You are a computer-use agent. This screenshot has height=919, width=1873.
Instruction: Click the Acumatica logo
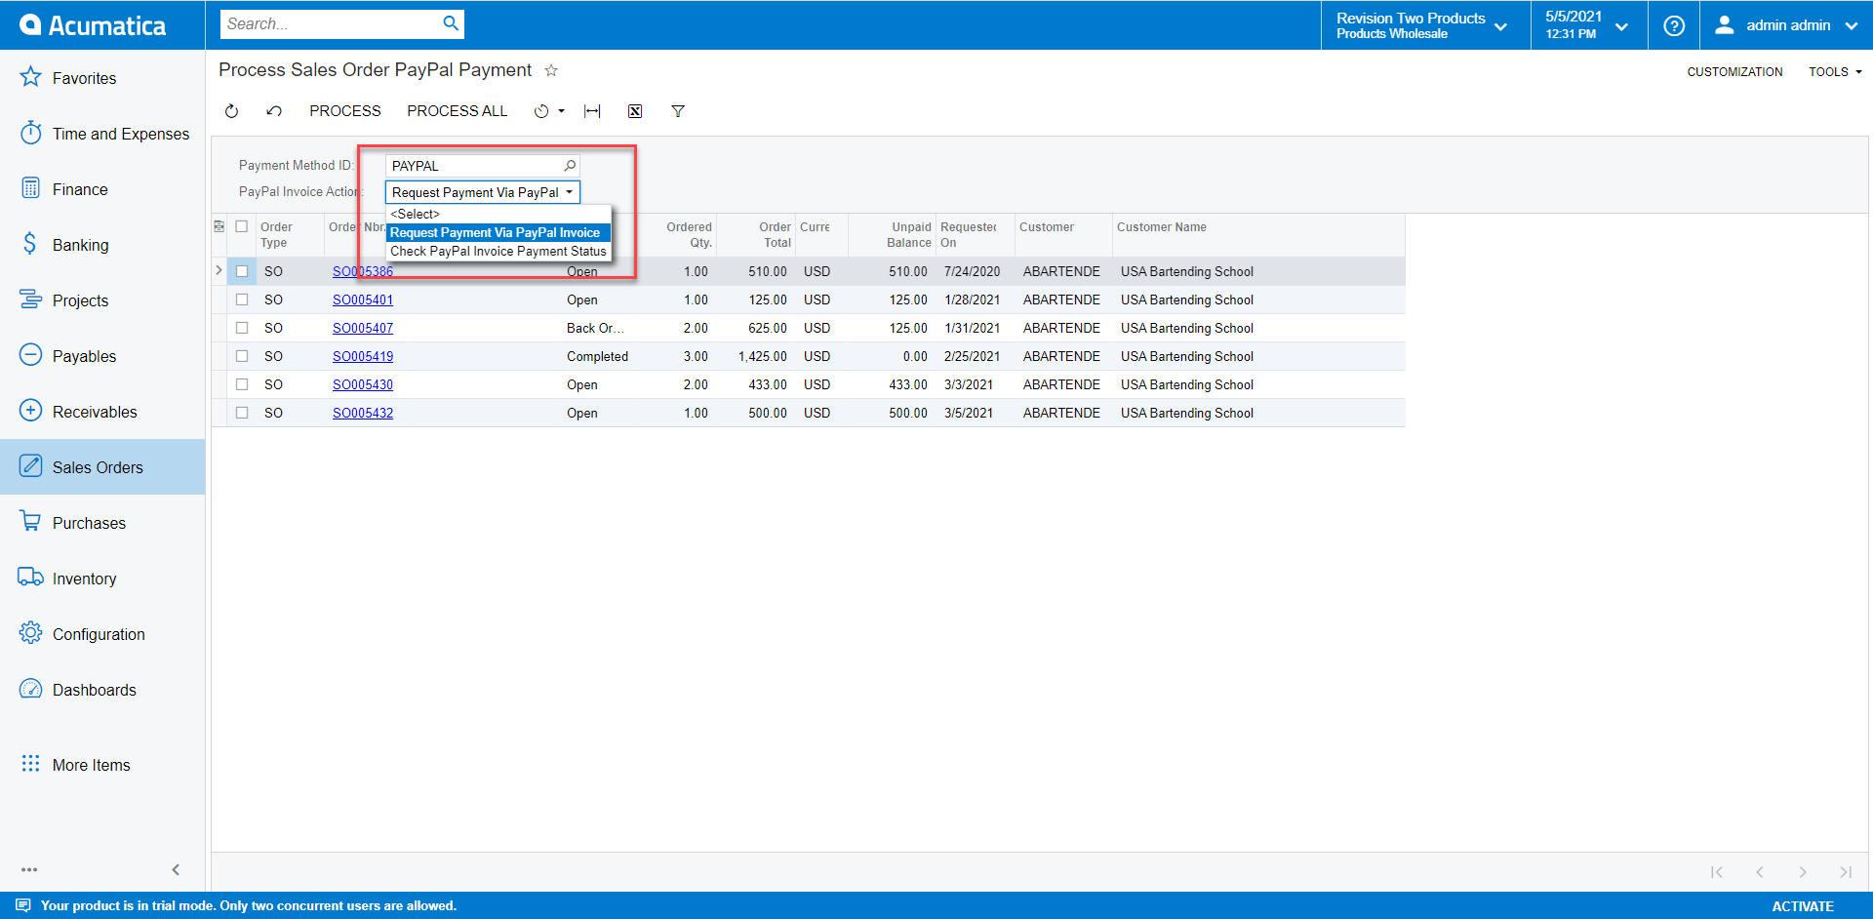[93, 25]
